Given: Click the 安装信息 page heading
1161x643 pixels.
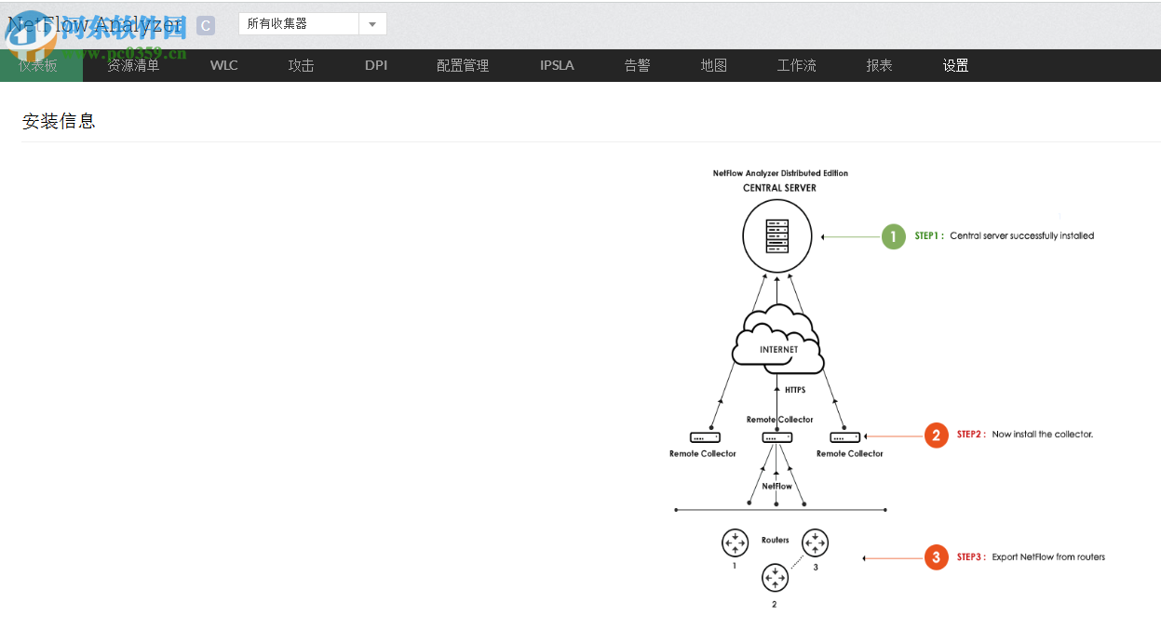Looking at the screenshot, I should pos(59,121).
